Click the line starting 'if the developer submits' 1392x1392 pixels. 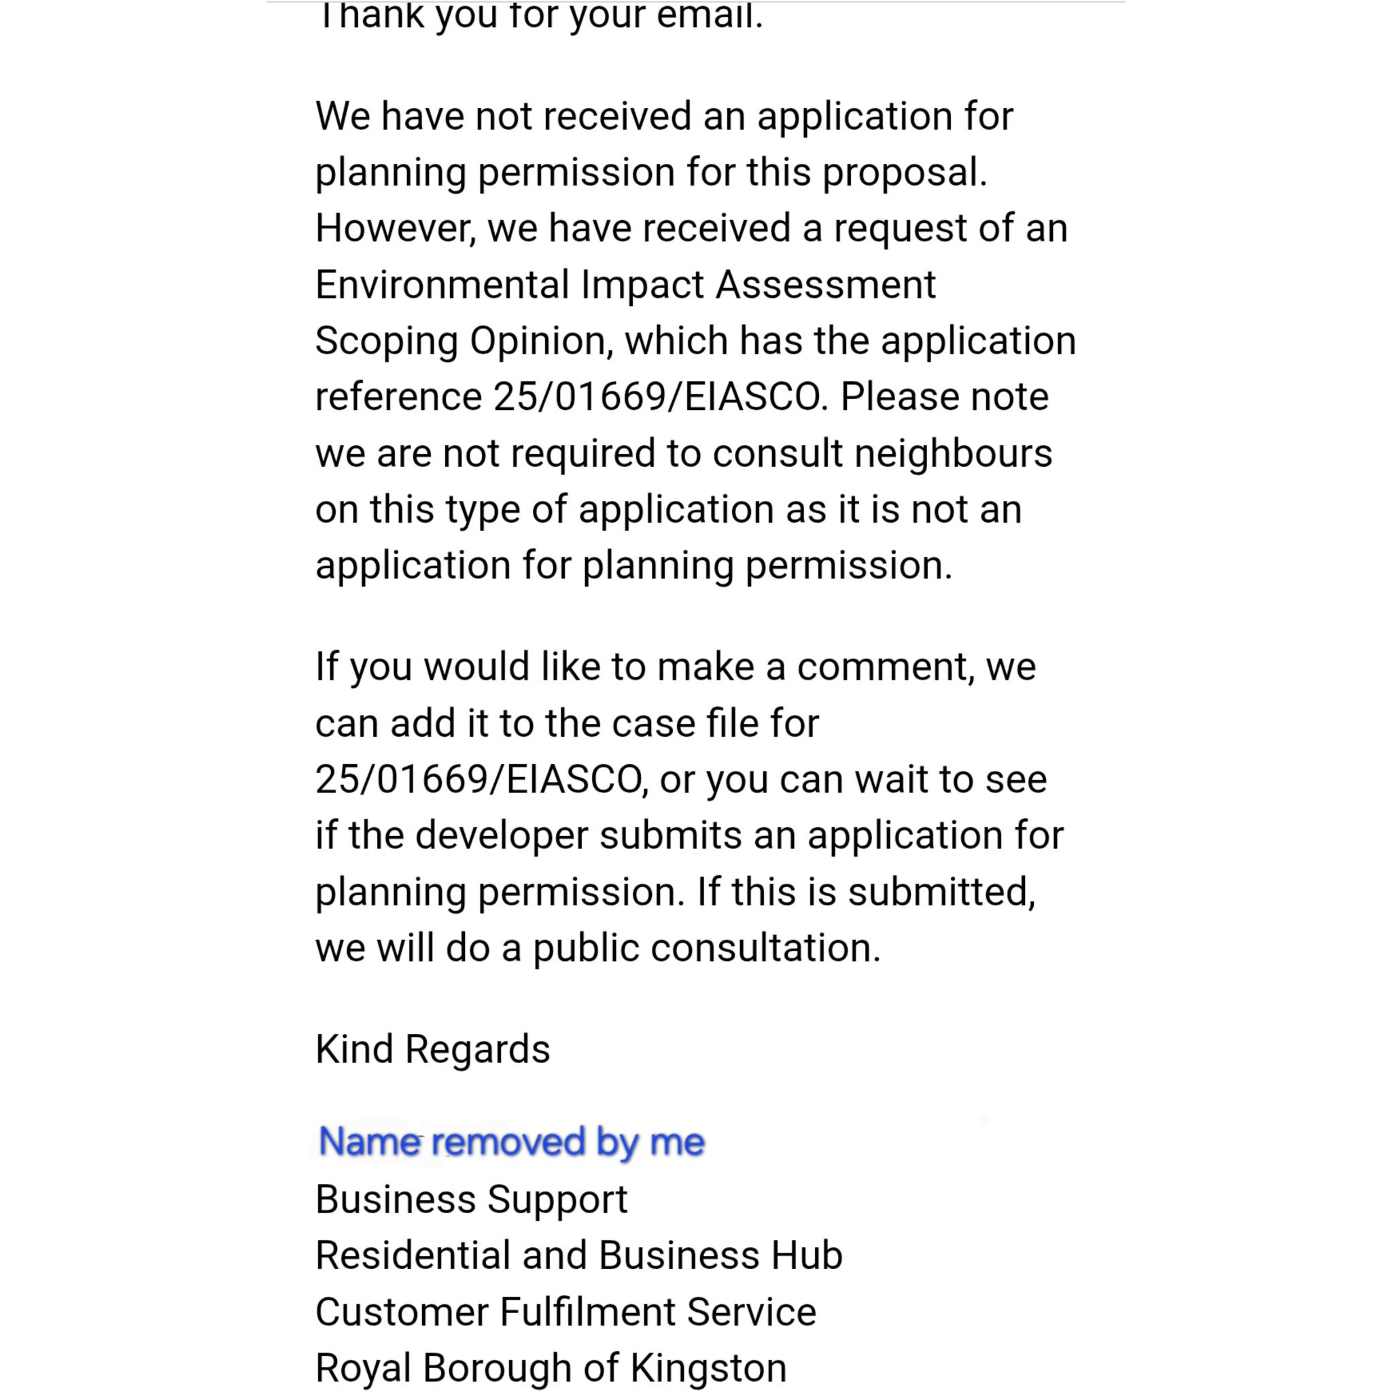pyautogui.click(x=689, y=835)
